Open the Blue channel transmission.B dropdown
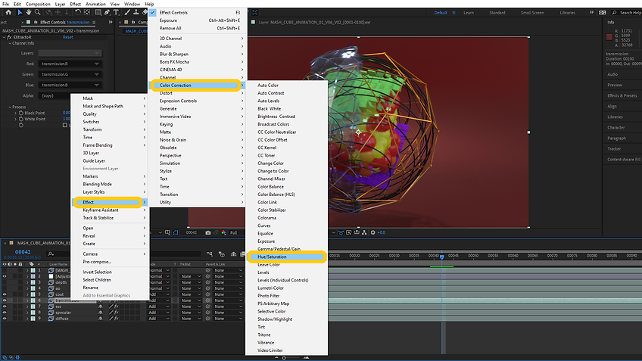 70,85
